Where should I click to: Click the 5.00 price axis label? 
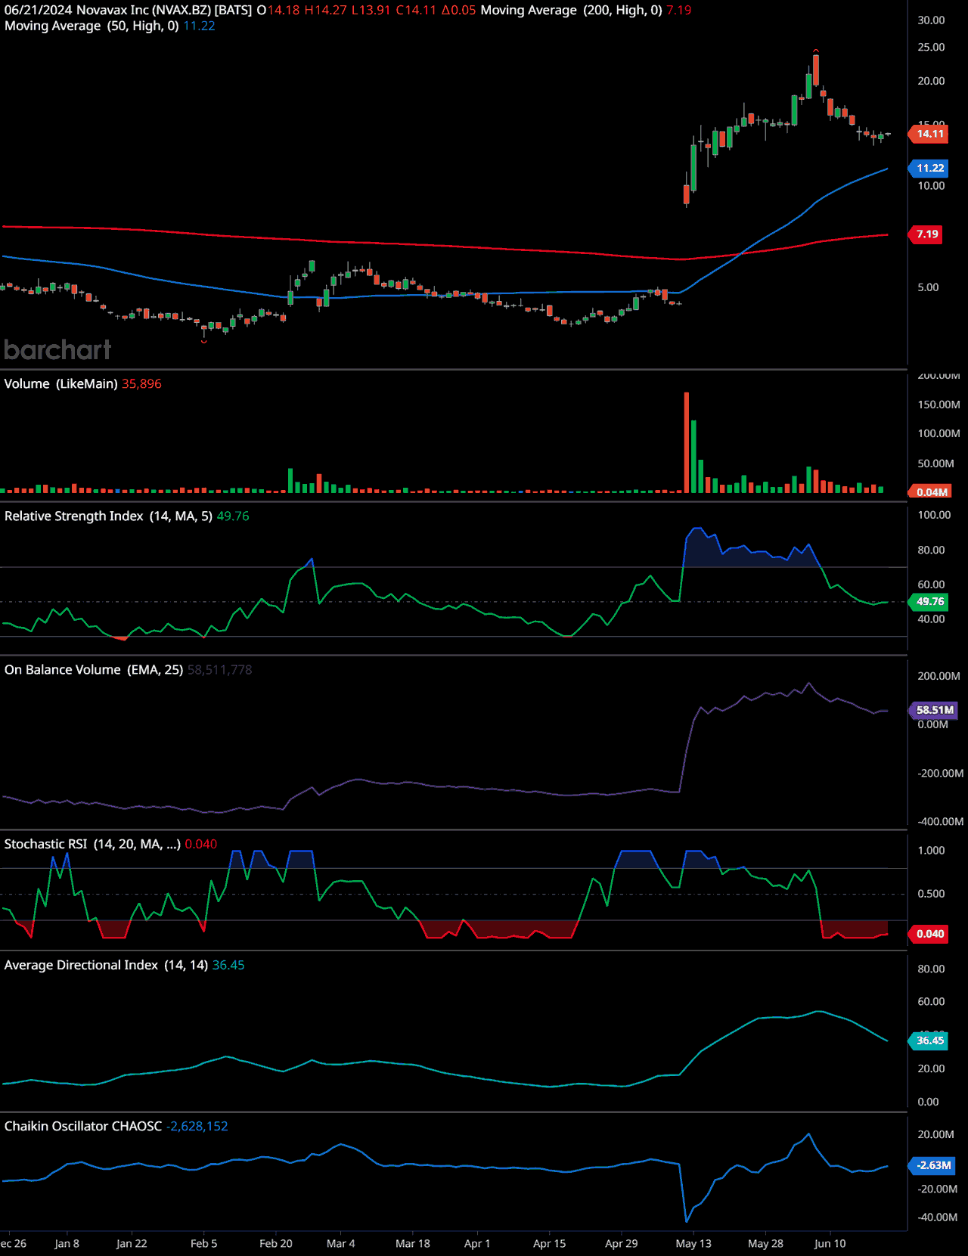(928, 287)
